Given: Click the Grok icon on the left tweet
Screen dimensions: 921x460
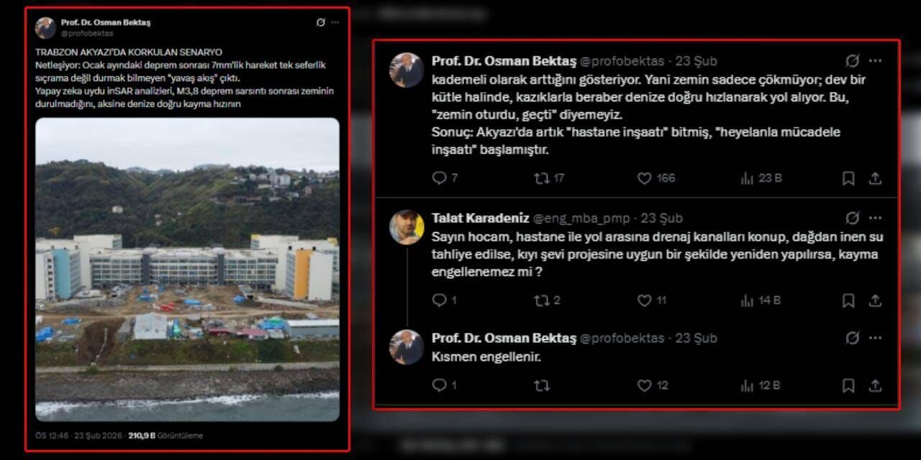Looking at the screenshot, I should [x=321, y=22].
